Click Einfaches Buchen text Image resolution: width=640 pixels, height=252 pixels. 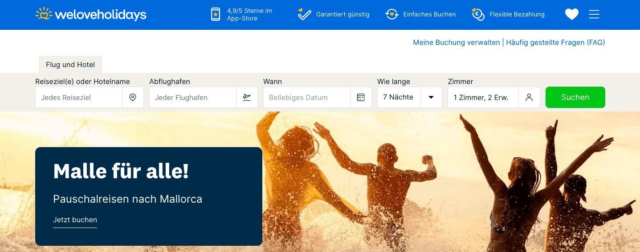tap(429, 14)
